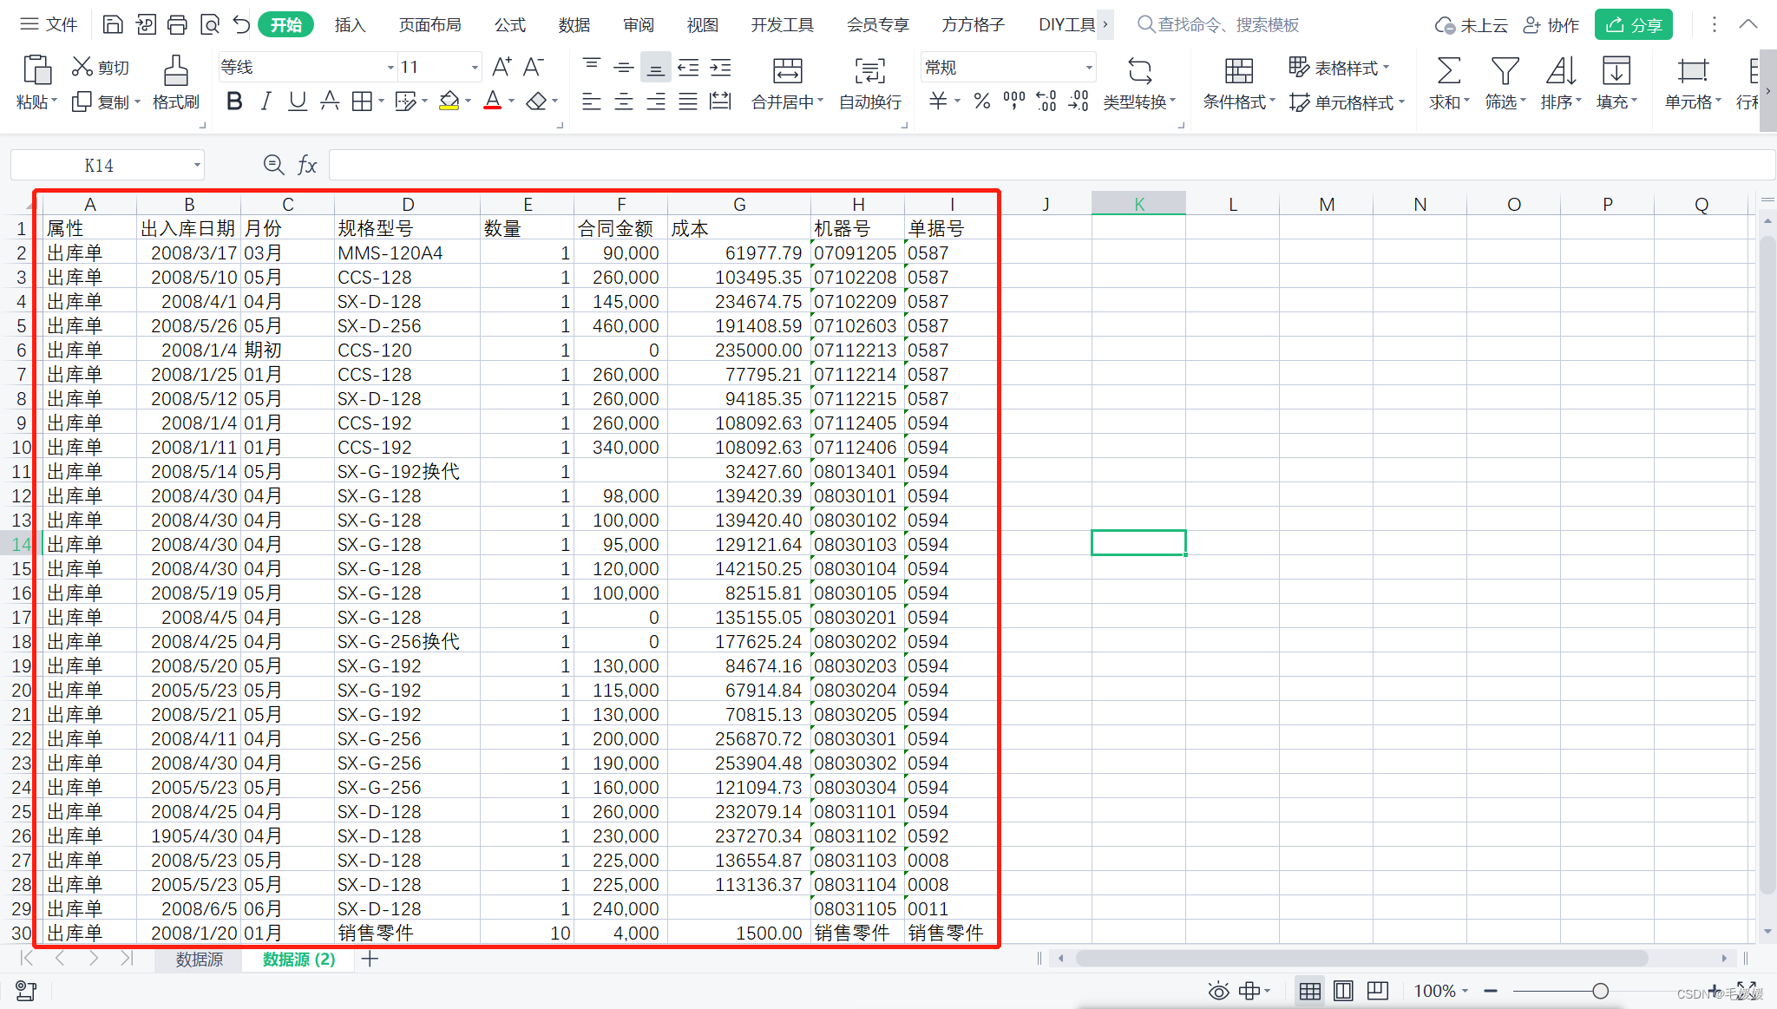Open font name dropdown
1777x1009 pixels.
pyautogui.click(x=390, y=68)
